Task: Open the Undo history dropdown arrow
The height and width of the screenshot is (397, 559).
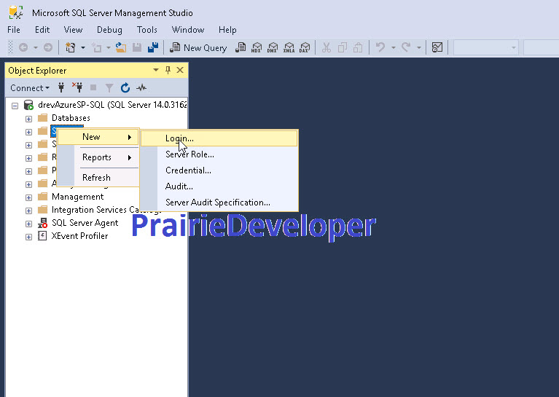Action: [x=394, y=47]
